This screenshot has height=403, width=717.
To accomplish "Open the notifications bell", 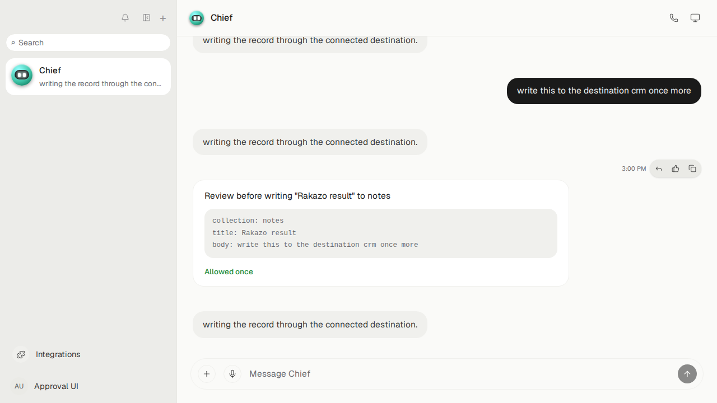I will pyautogui.click(x=125, y=18).
